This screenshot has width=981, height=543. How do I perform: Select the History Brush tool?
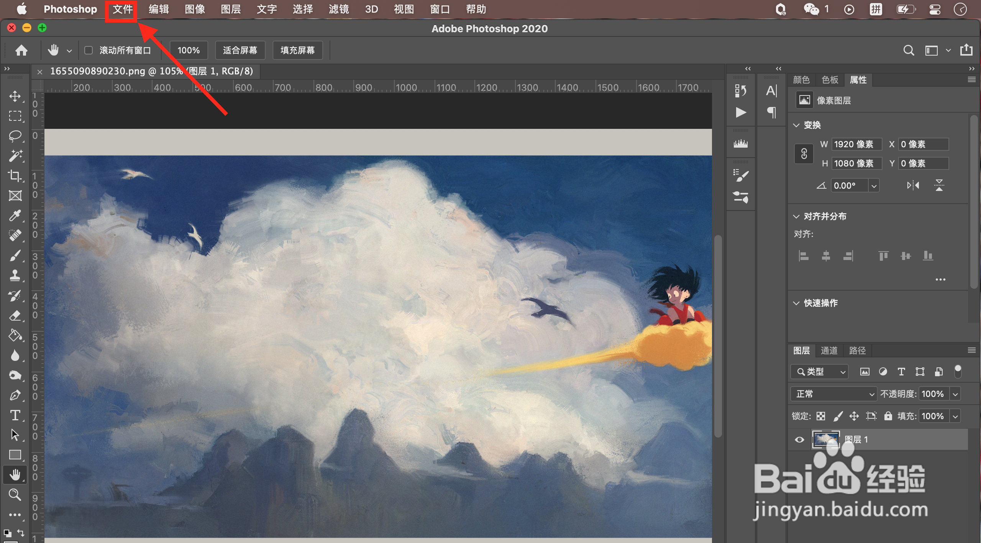click(15, 296)
